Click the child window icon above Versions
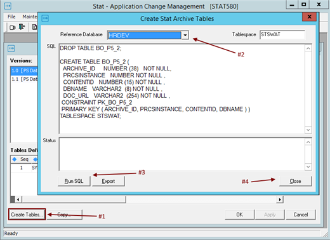 click(x=11, y=48)
